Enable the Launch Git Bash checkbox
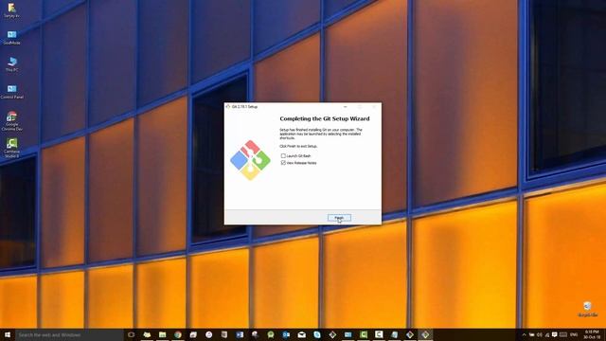 283,155
